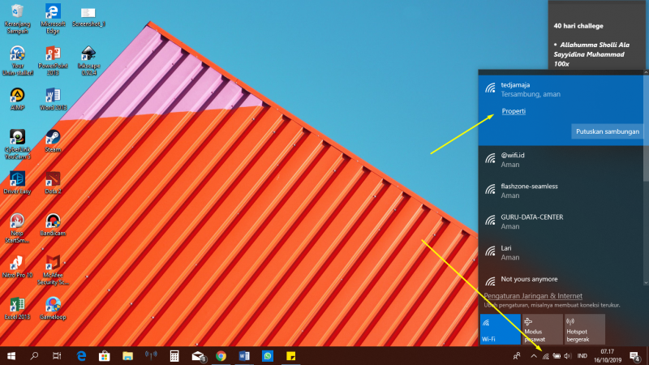Select Dota 2 desktop shortcut
The height and width of the screenshot is (365, 649).
tap(53, 182)
